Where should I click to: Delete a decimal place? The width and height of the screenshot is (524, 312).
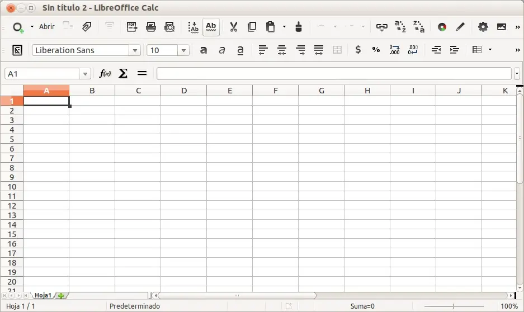[x=413, y=50]
